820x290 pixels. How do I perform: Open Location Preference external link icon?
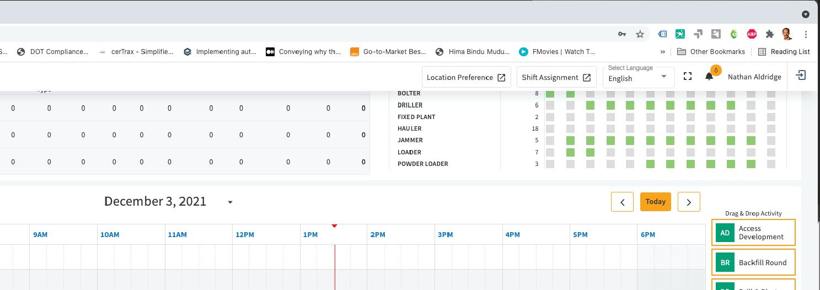501,78
